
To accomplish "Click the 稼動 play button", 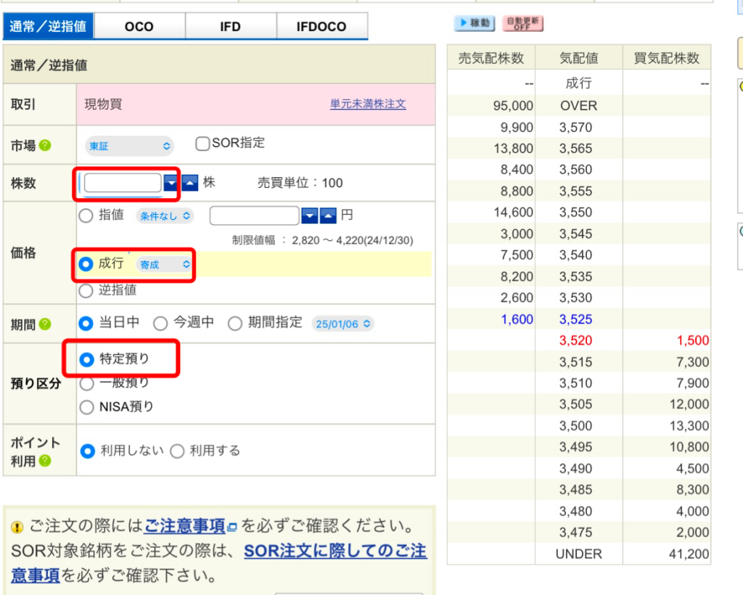I will [474, 23].
